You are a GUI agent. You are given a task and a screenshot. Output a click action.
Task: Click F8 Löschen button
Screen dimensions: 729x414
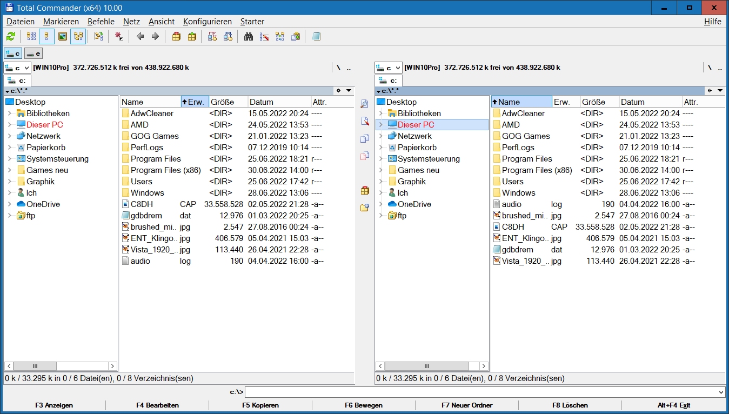570,405
